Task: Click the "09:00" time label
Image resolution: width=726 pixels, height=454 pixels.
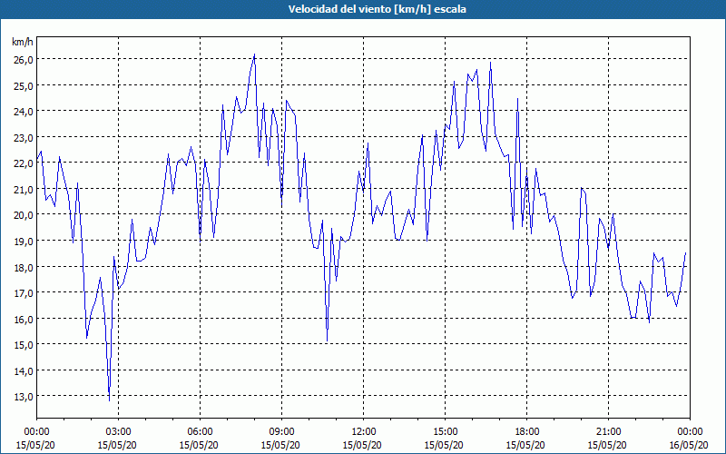Action: point(281,432)
